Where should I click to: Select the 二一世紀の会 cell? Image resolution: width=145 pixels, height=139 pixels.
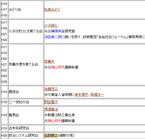26,102
